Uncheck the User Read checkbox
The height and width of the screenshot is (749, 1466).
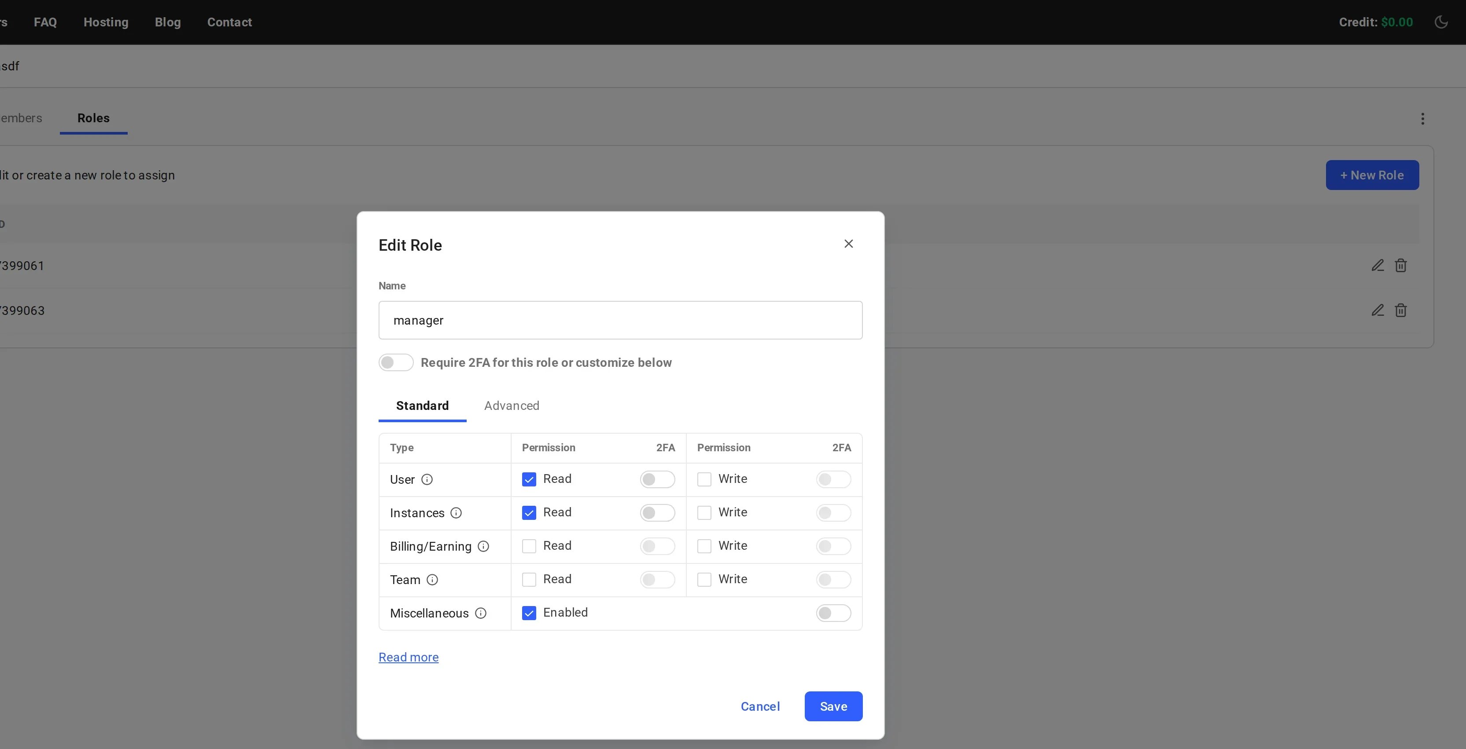coord(529,479)
